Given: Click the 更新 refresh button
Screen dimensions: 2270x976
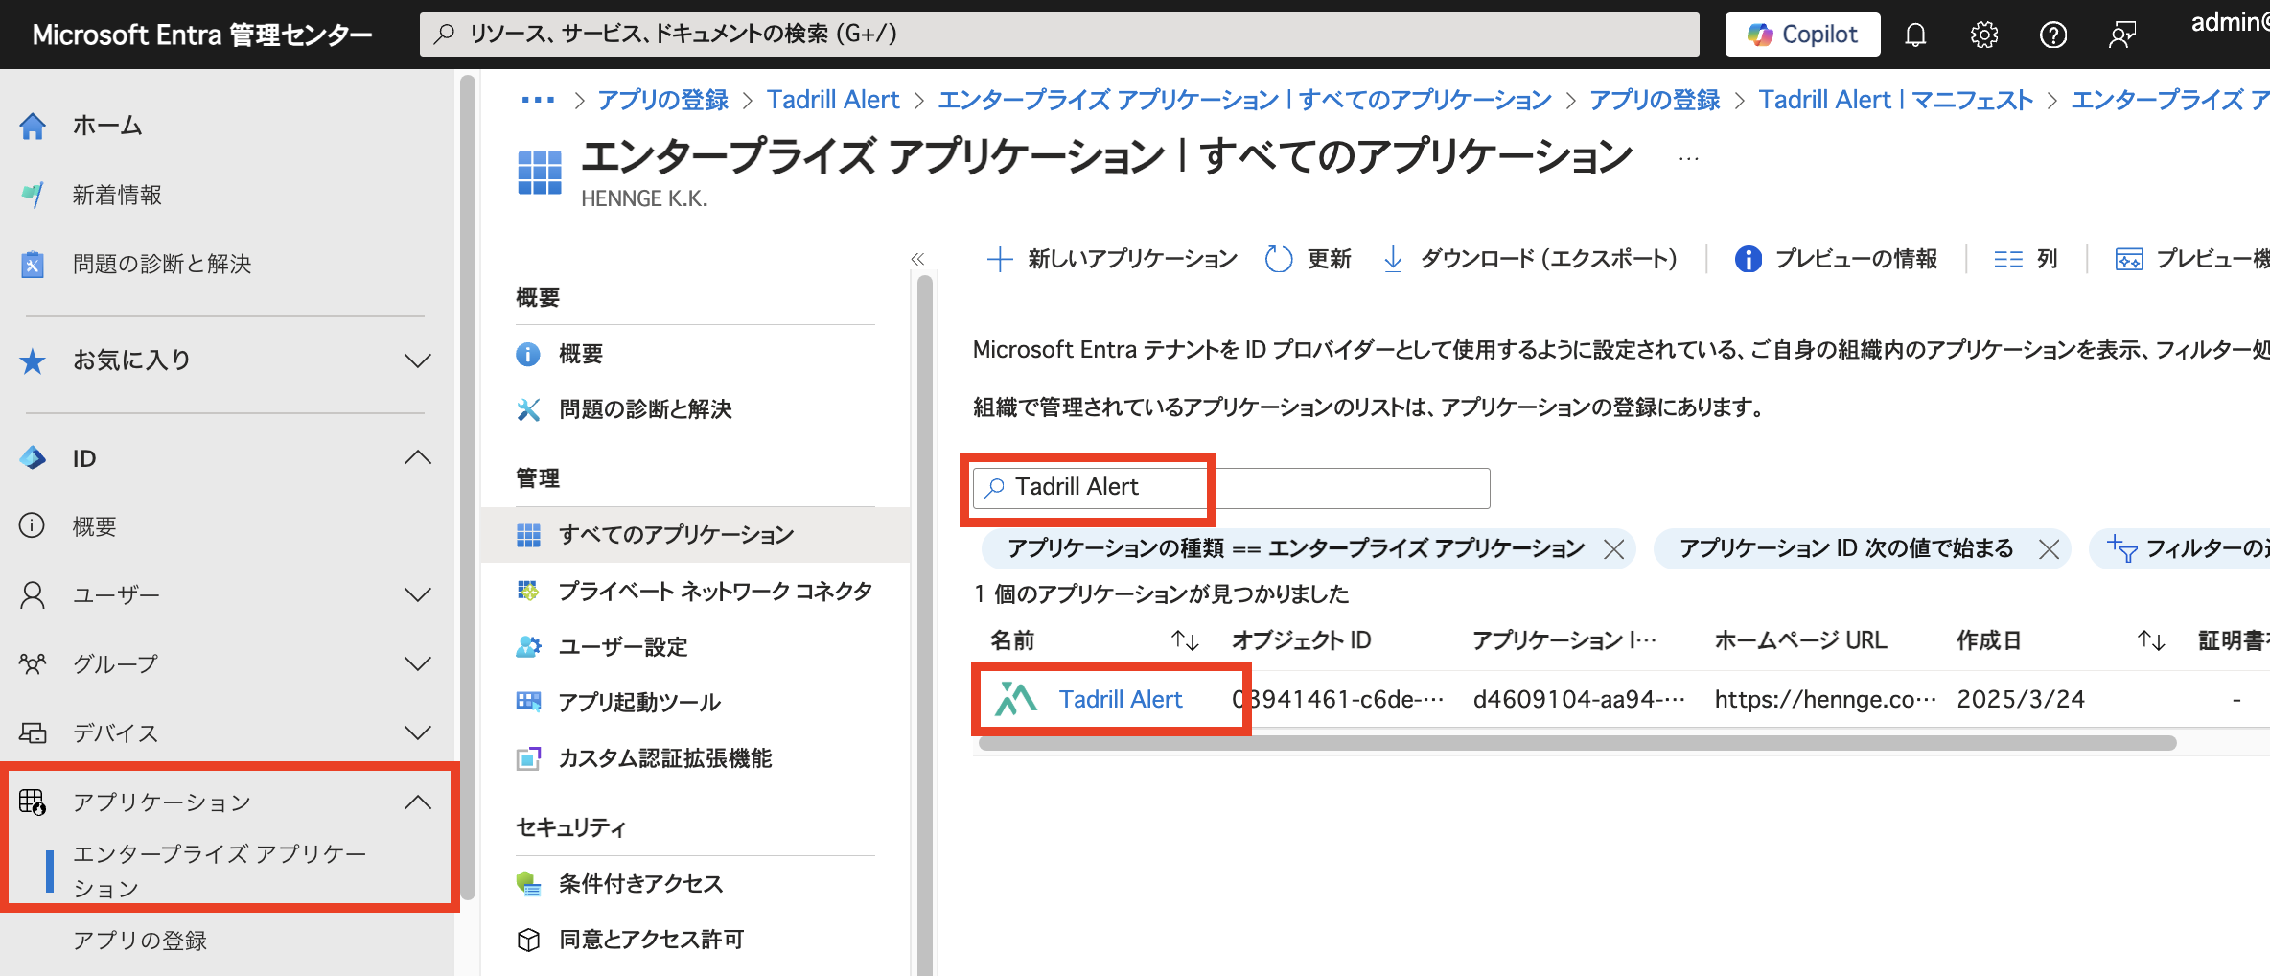Looking at the screenshot, I should 1309,259.
